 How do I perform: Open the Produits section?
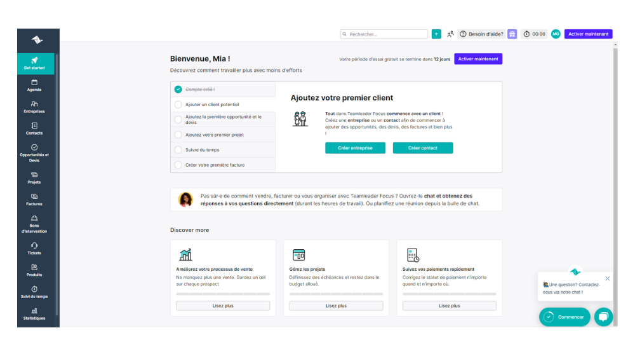(34, 270)
